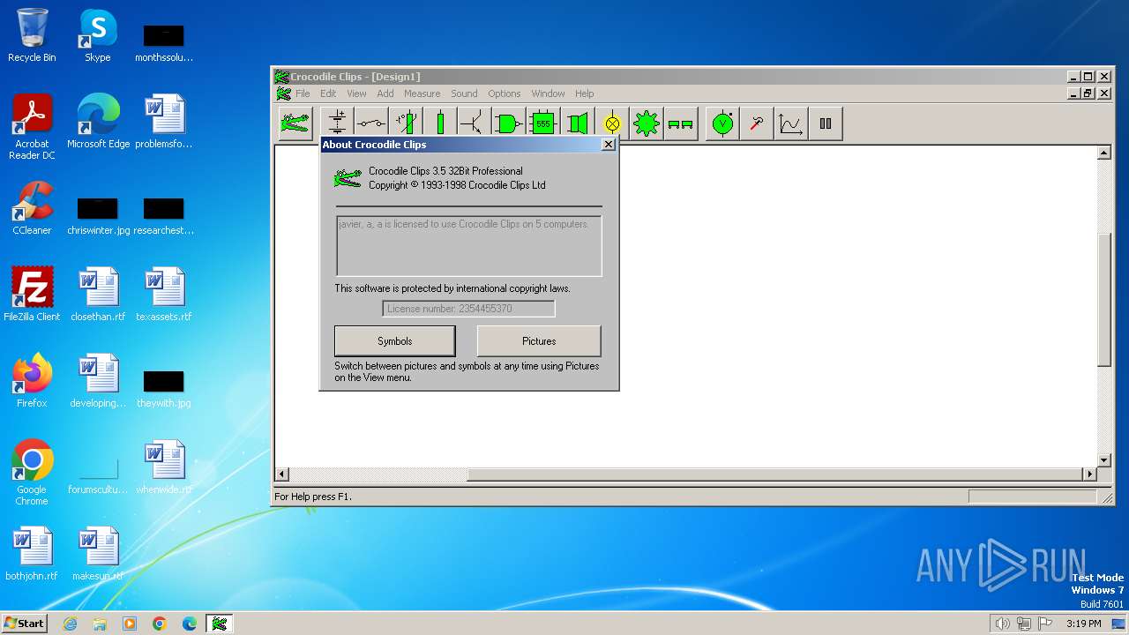The image size is (1129, 635).
Task: Select the CCleaner desktop shortcut
Action: click(x=32, y=208)
